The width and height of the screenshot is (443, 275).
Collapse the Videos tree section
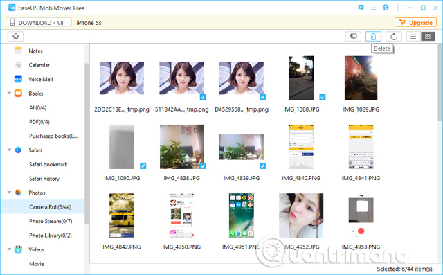tap(9, 249)
